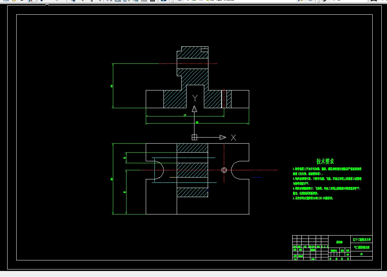The width and height of the screenshot is (387, 277).
Task: Select the X label of the UCS icon
Action: coord(233,138)
